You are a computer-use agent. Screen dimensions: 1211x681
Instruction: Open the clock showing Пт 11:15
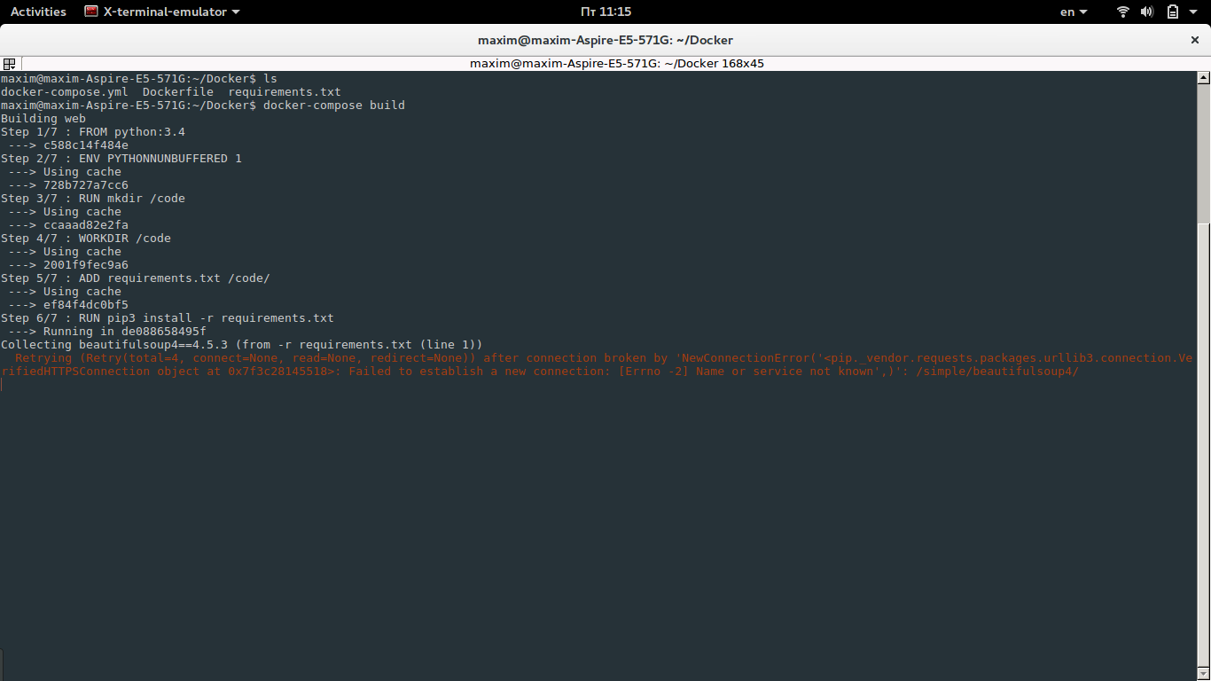(x=605, y=12)
